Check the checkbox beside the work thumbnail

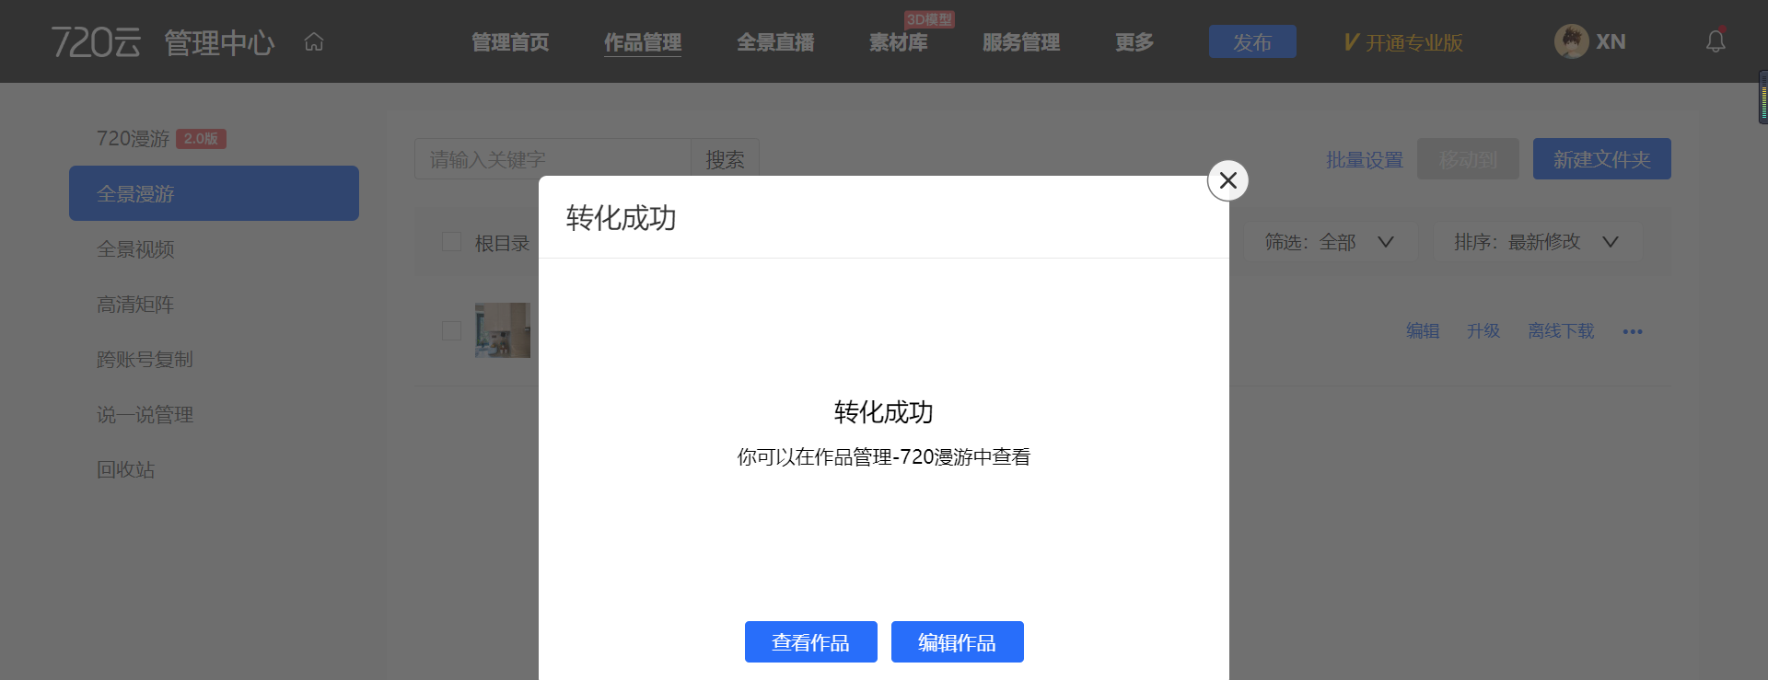click(x=451, y=330)
